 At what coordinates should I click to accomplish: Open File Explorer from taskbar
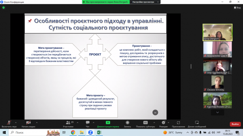point(82,133)
